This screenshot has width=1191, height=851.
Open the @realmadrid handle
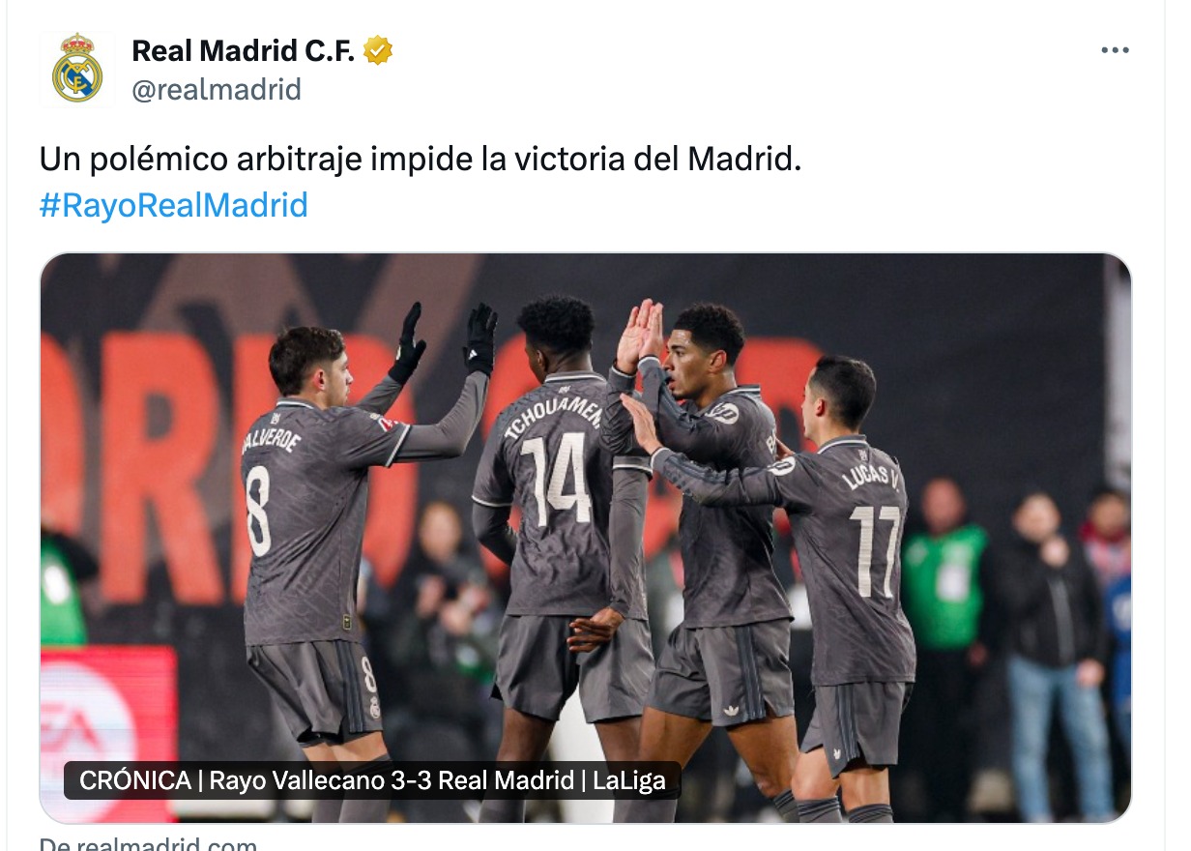217,90
